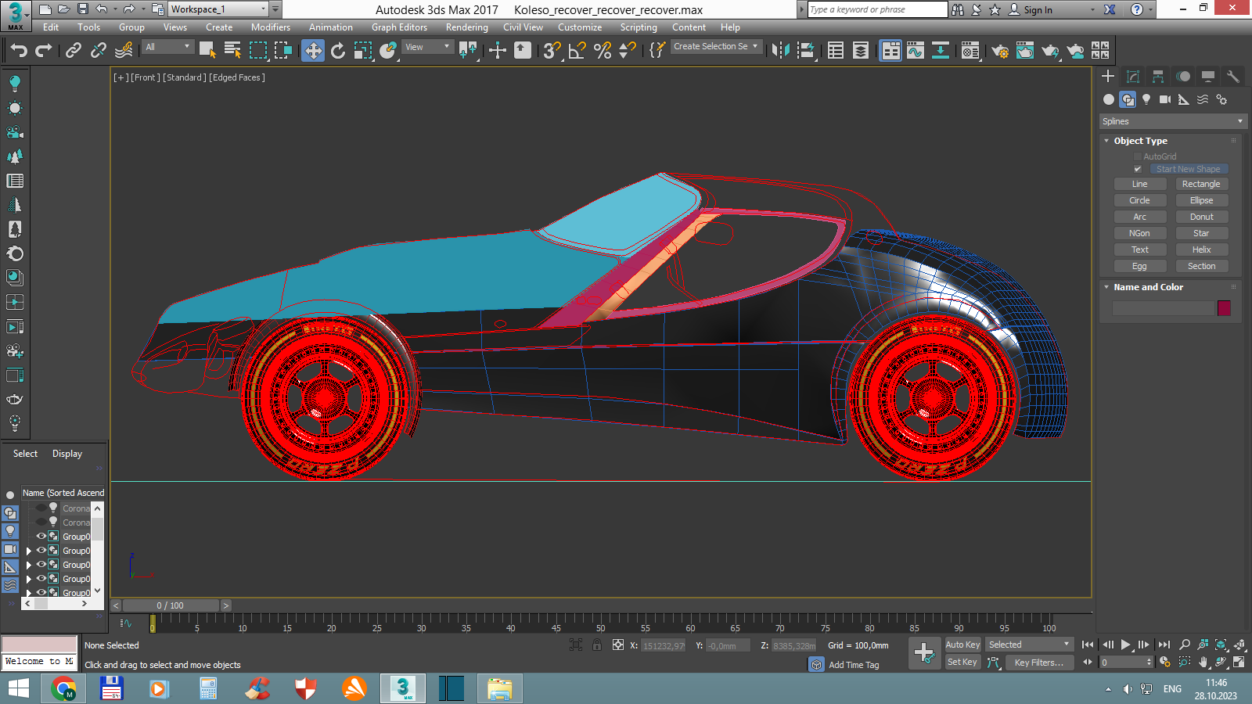
Task: Select the Cameras category icon
Action: pos(1165,99)
